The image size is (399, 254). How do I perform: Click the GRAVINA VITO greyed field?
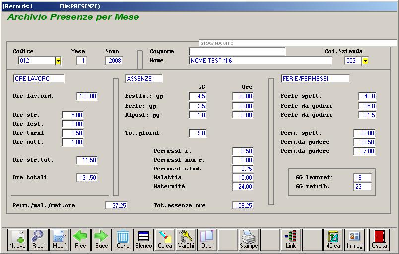coord(298,43)
